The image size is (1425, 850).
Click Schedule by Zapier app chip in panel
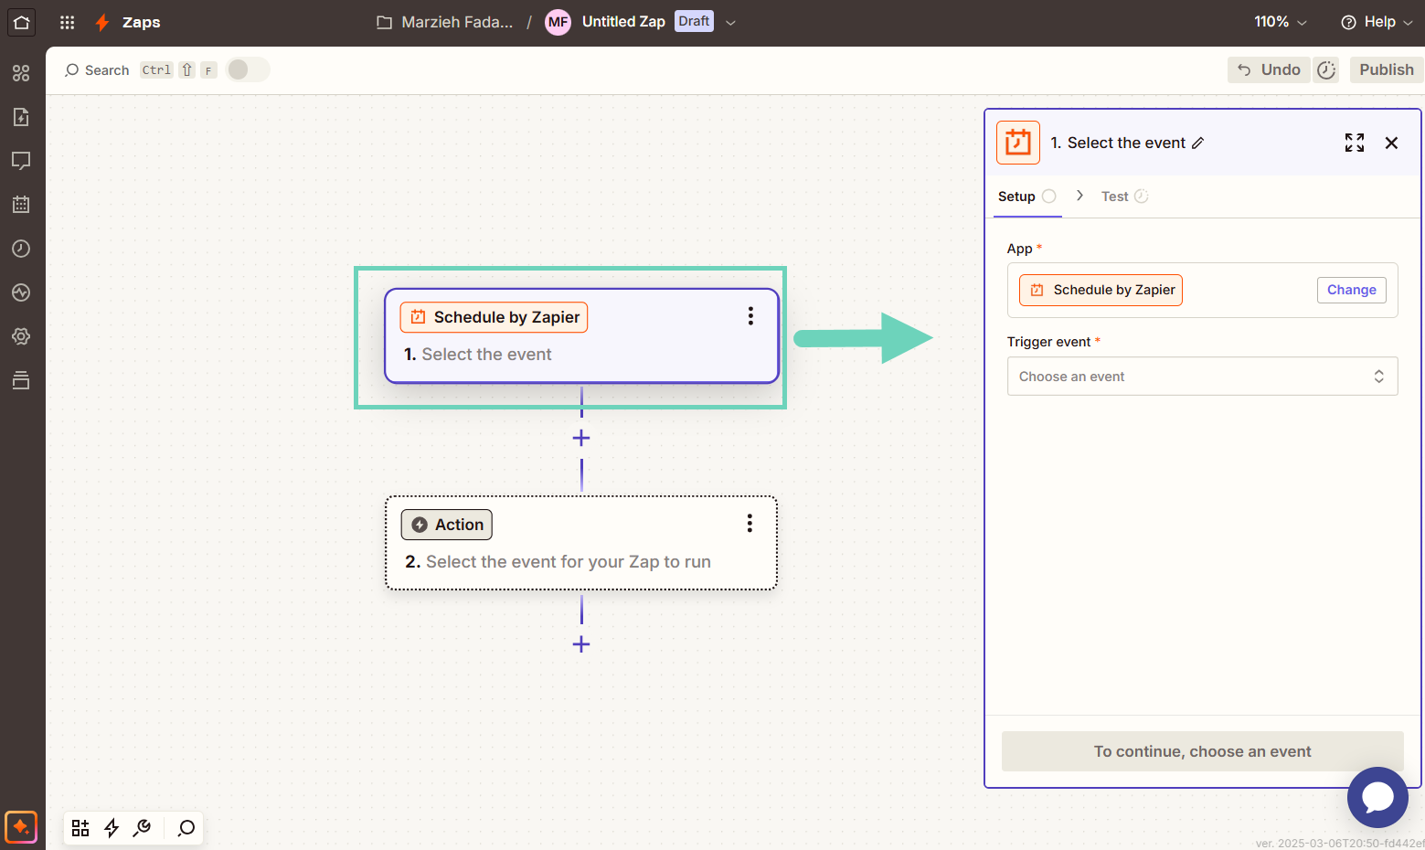click(1101, 290)
